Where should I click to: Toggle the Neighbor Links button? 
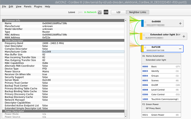click(x=138, y=12)
